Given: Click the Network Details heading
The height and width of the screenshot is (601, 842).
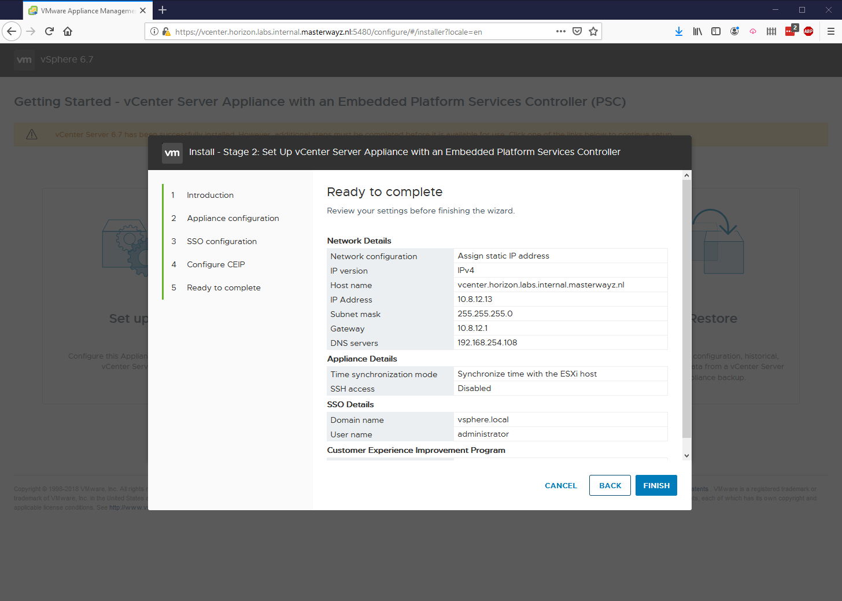Looking at the screenshot, I should click(x=359, y=241).
